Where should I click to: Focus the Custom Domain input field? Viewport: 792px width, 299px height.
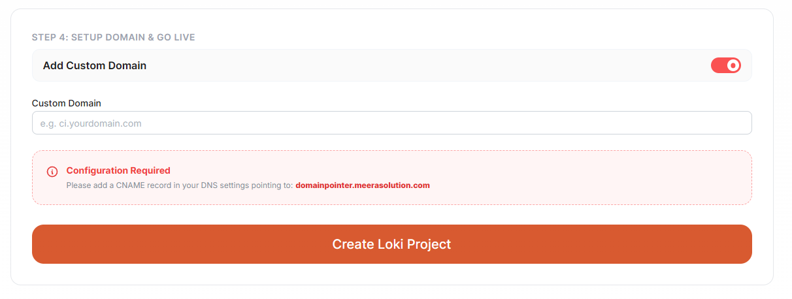pos(392,123)
